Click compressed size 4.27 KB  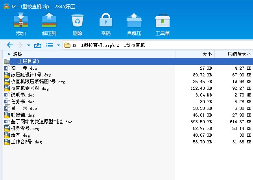tap(243, 68)
